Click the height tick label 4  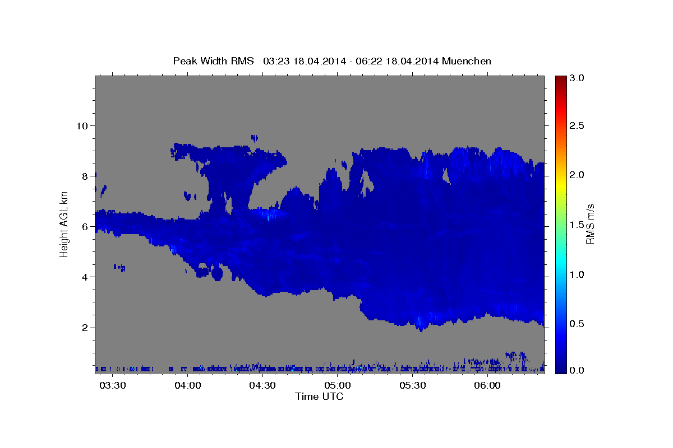[85, 277]
